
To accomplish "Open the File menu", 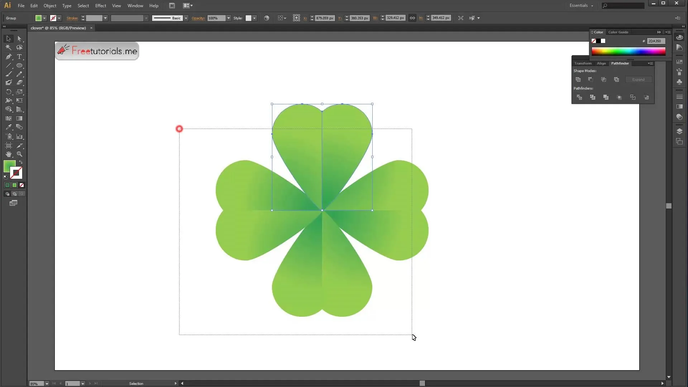I will 21,6.
